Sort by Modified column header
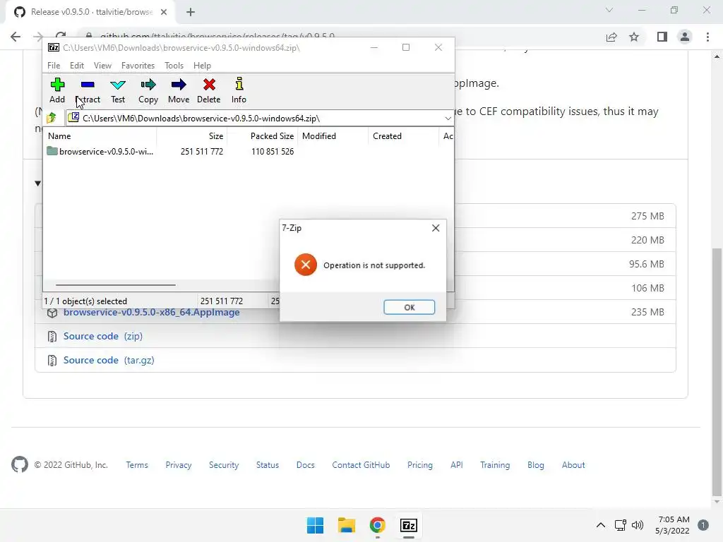This screenshot has height=542, width=723. tap(333, 136)
